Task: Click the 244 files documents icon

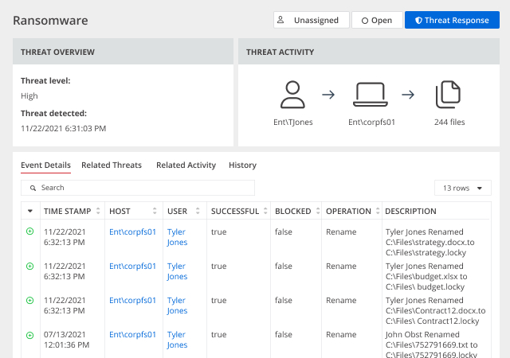Action: [448, 95]
